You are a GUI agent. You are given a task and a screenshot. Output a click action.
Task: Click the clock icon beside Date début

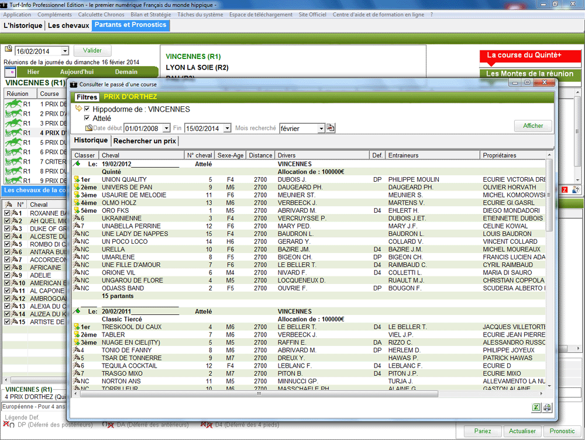[89, 128]
